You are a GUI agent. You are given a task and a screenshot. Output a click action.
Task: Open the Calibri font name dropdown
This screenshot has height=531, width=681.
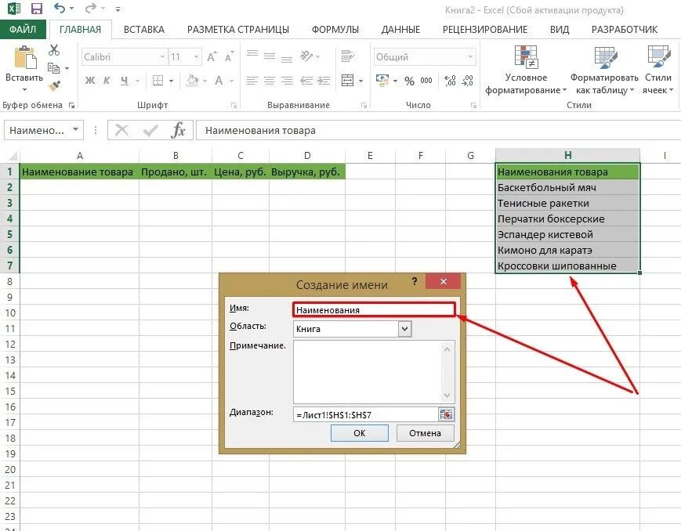click(162, 57)
